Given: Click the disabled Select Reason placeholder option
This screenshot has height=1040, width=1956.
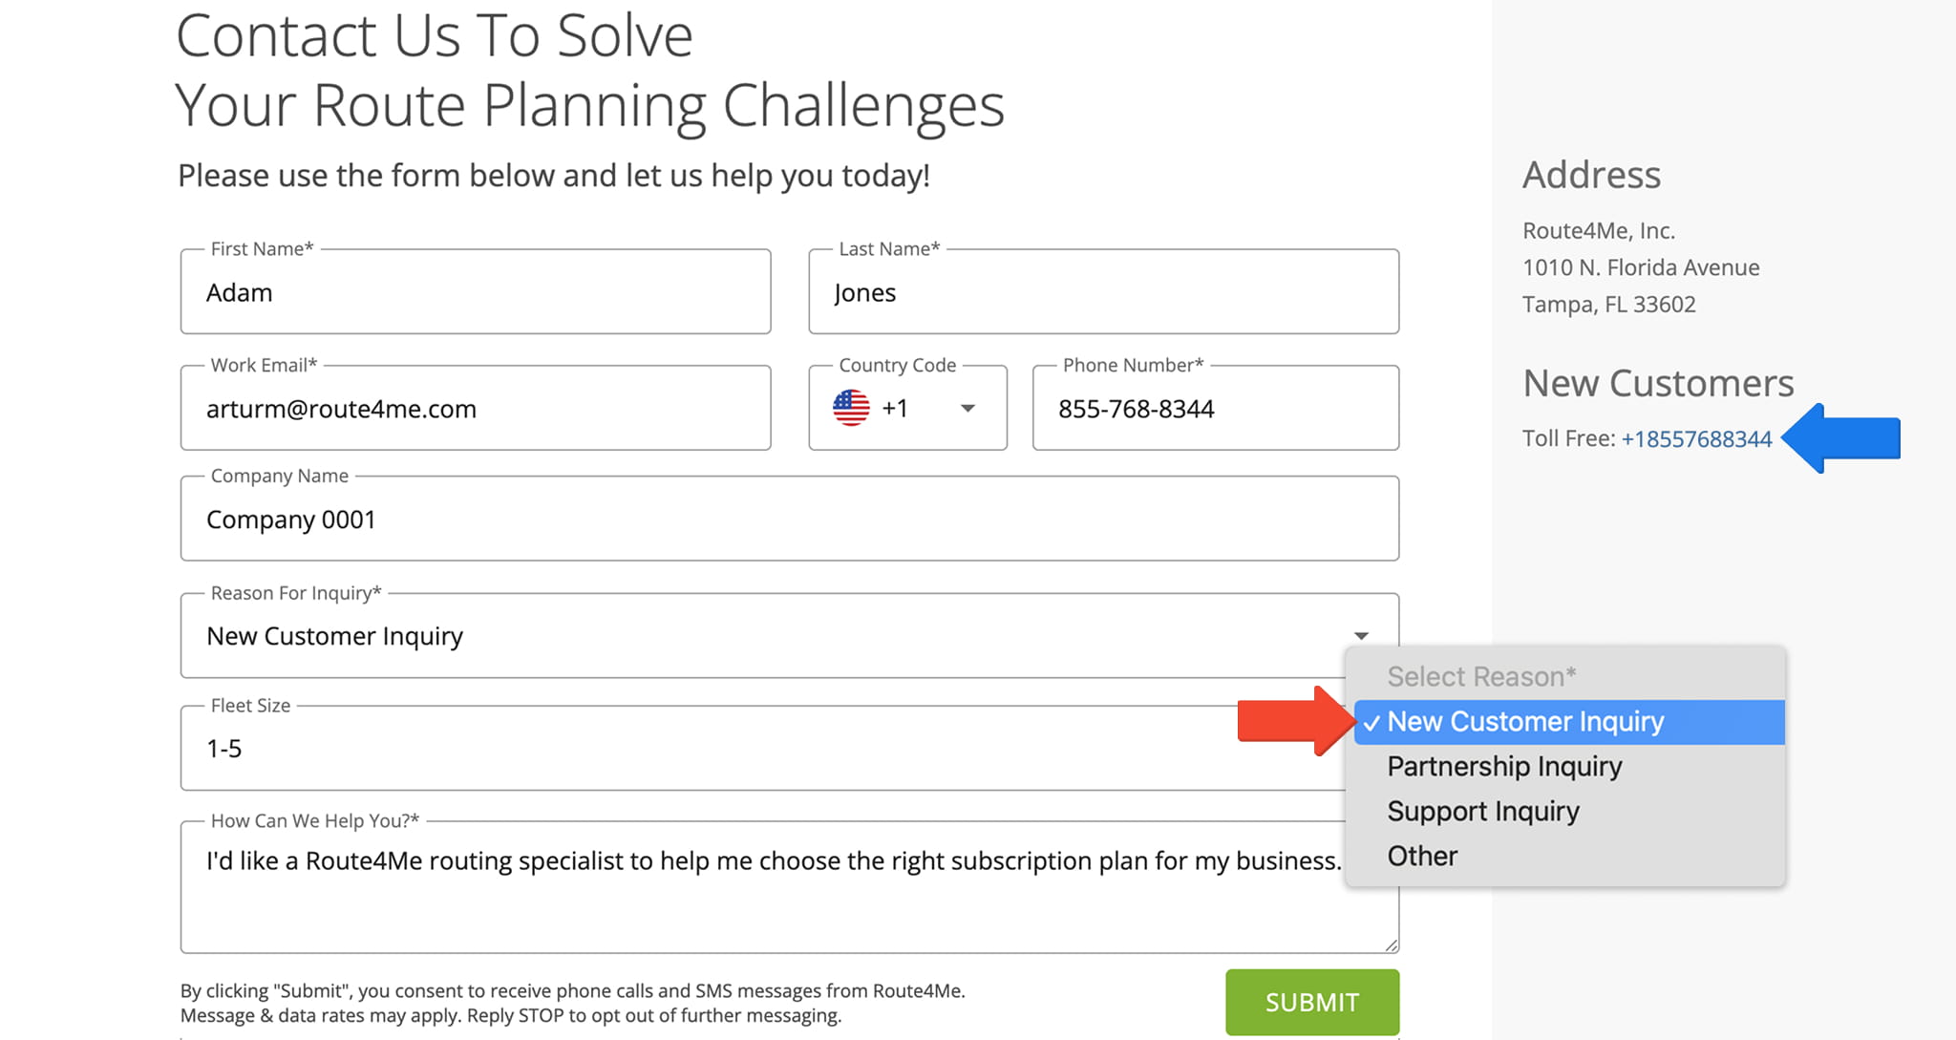Looking at the screenshot, I should click(1481, 677).
